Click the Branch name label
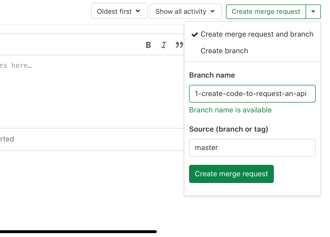 [212, 75]
